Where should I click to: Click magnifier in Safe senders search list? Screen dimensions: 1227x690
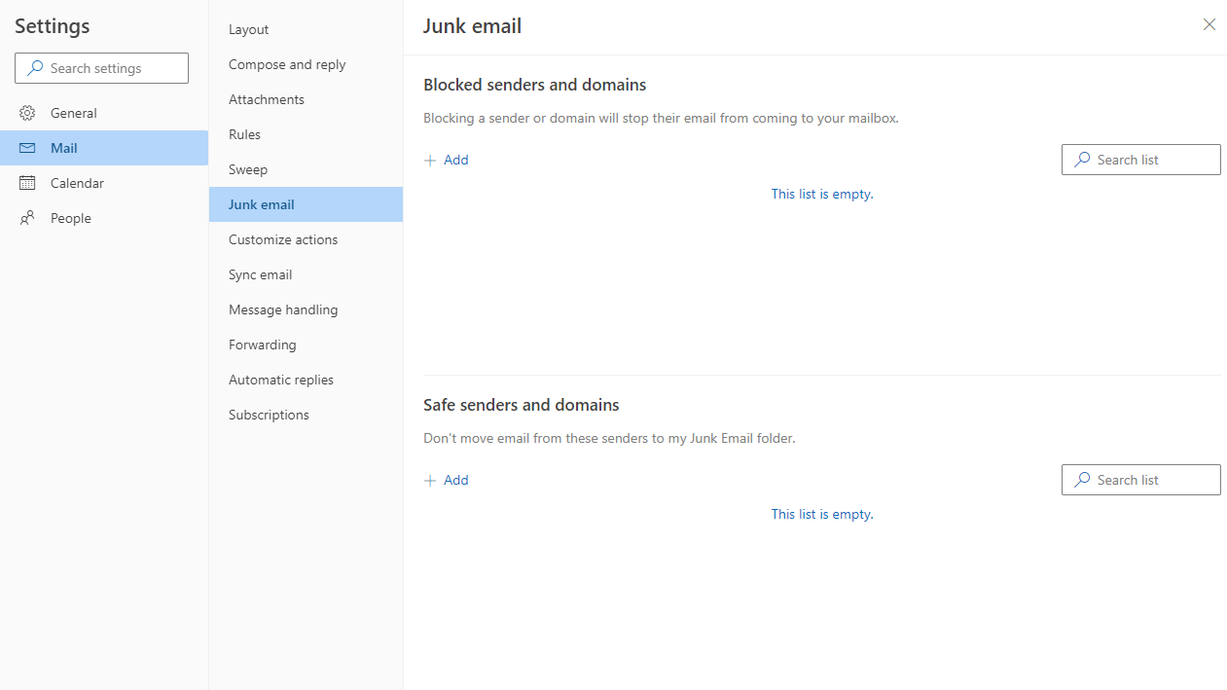(x=1082, y=480)
